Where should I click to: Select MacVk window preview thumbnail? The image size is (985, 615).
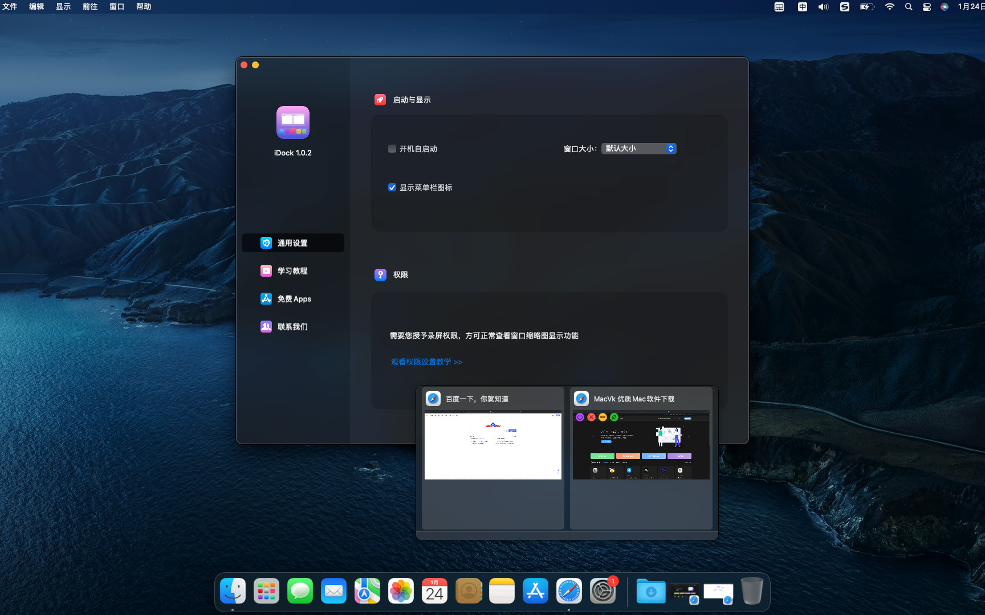tap(641, 446)
